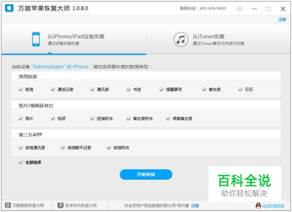Toggle the 书签 checkbox
This screenshot has width=292, height=212.
coord(129,90)
